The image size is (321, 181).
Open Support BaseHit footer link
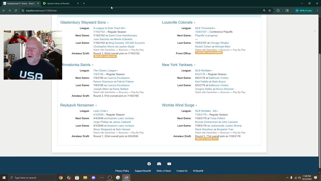(143, 171)
